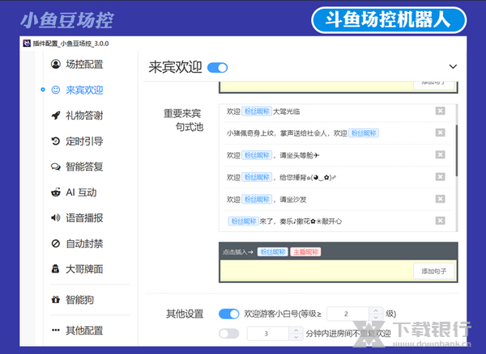Click the speaker icon for 语音播报
The height and width of the screenshot is (354, 486).
coord(56,218)
